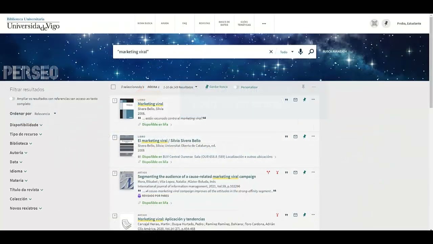Open Bases de Datos menu item
Image resolution: width=433 pixels, height=244 pixels.
click(x=224, y=23)
